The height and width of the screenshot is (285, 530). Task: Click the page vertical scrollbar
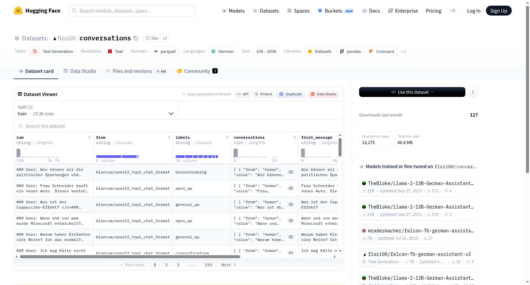[x=527, y=89]
